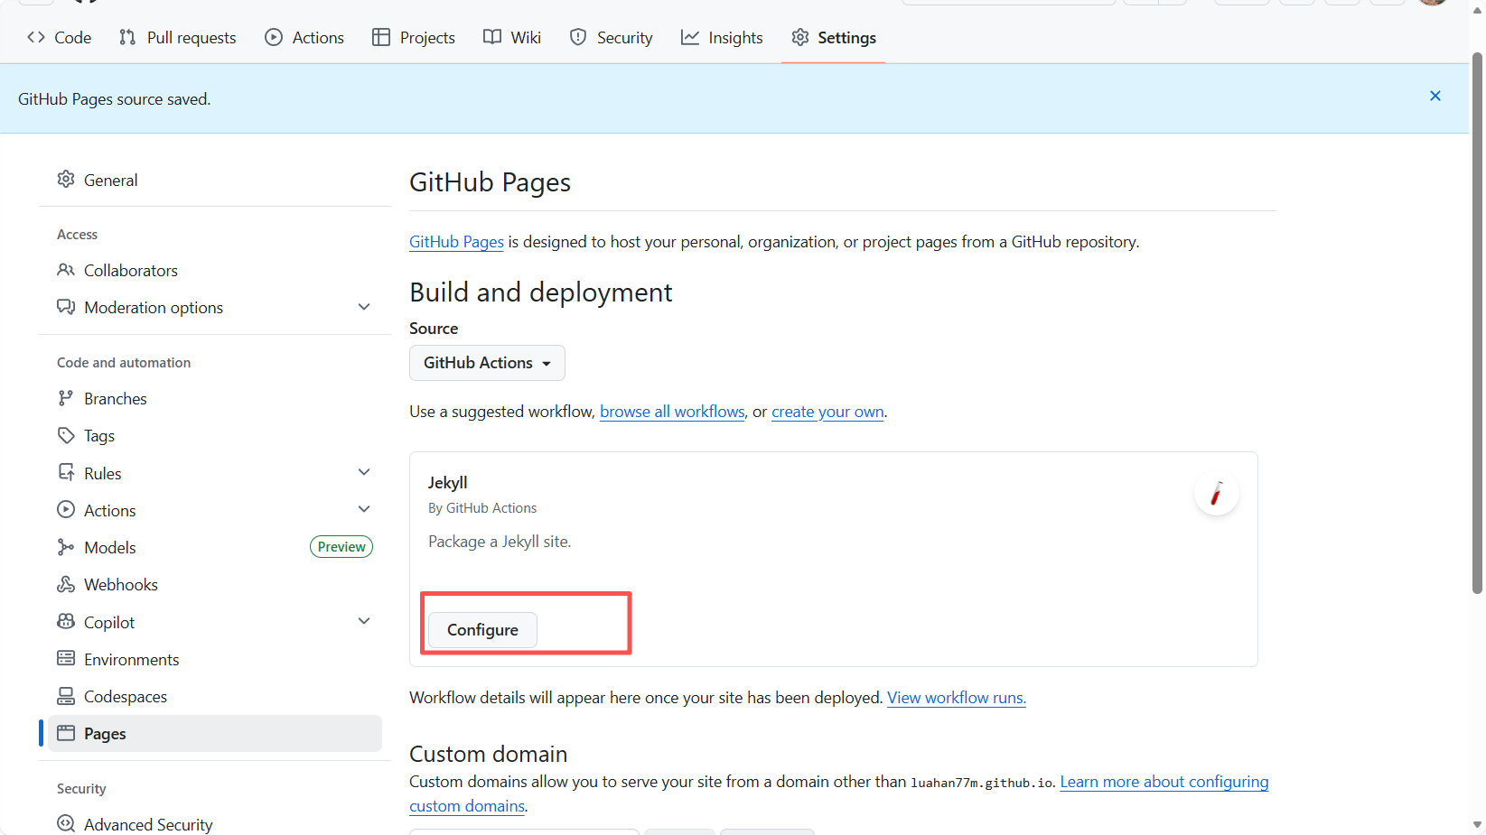Go to Collaborators settings
The height and width of the screenshot is (835, 1486).
point(130,271)
